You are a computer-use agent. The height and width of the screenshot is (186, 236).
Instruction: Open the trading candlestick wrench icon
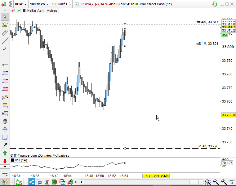coord(70,182)
